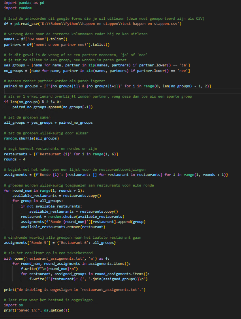Click the assignments['Ronde 5'] assignment line

[x=59, y=242]
